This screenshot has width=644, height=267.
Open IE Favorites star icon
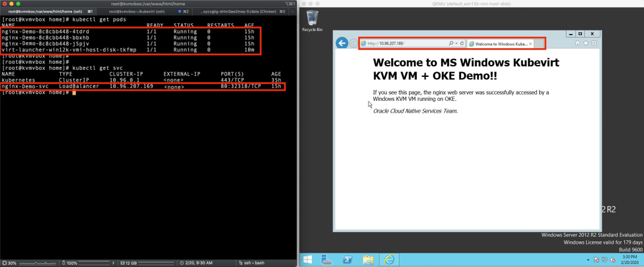pos(586,43)
